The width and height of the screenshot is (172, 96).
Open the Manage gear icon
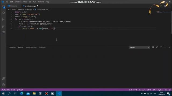[3, 85]
